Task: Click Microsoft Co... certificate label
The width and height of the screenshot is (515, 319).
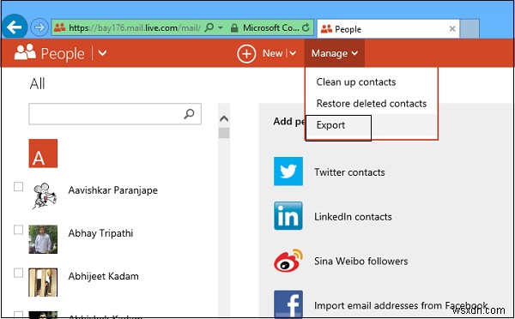Action: 271,28
